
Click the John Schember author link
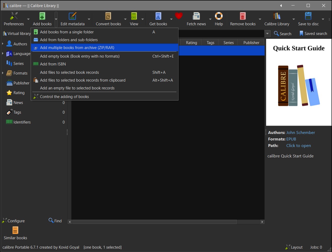pyautogui.click(x=301, y=132)
